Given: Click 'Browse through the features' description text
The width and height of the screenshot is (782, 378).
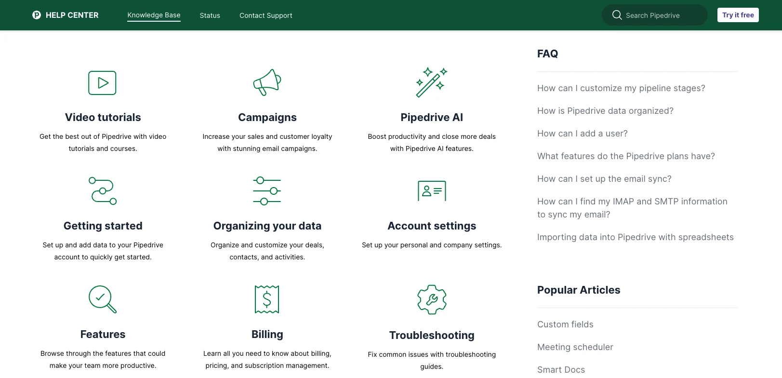Looking at the screenshot, I should click(103, 360).
